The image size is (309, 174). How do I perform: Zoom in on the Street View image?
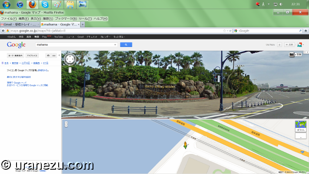coord(70,68)
